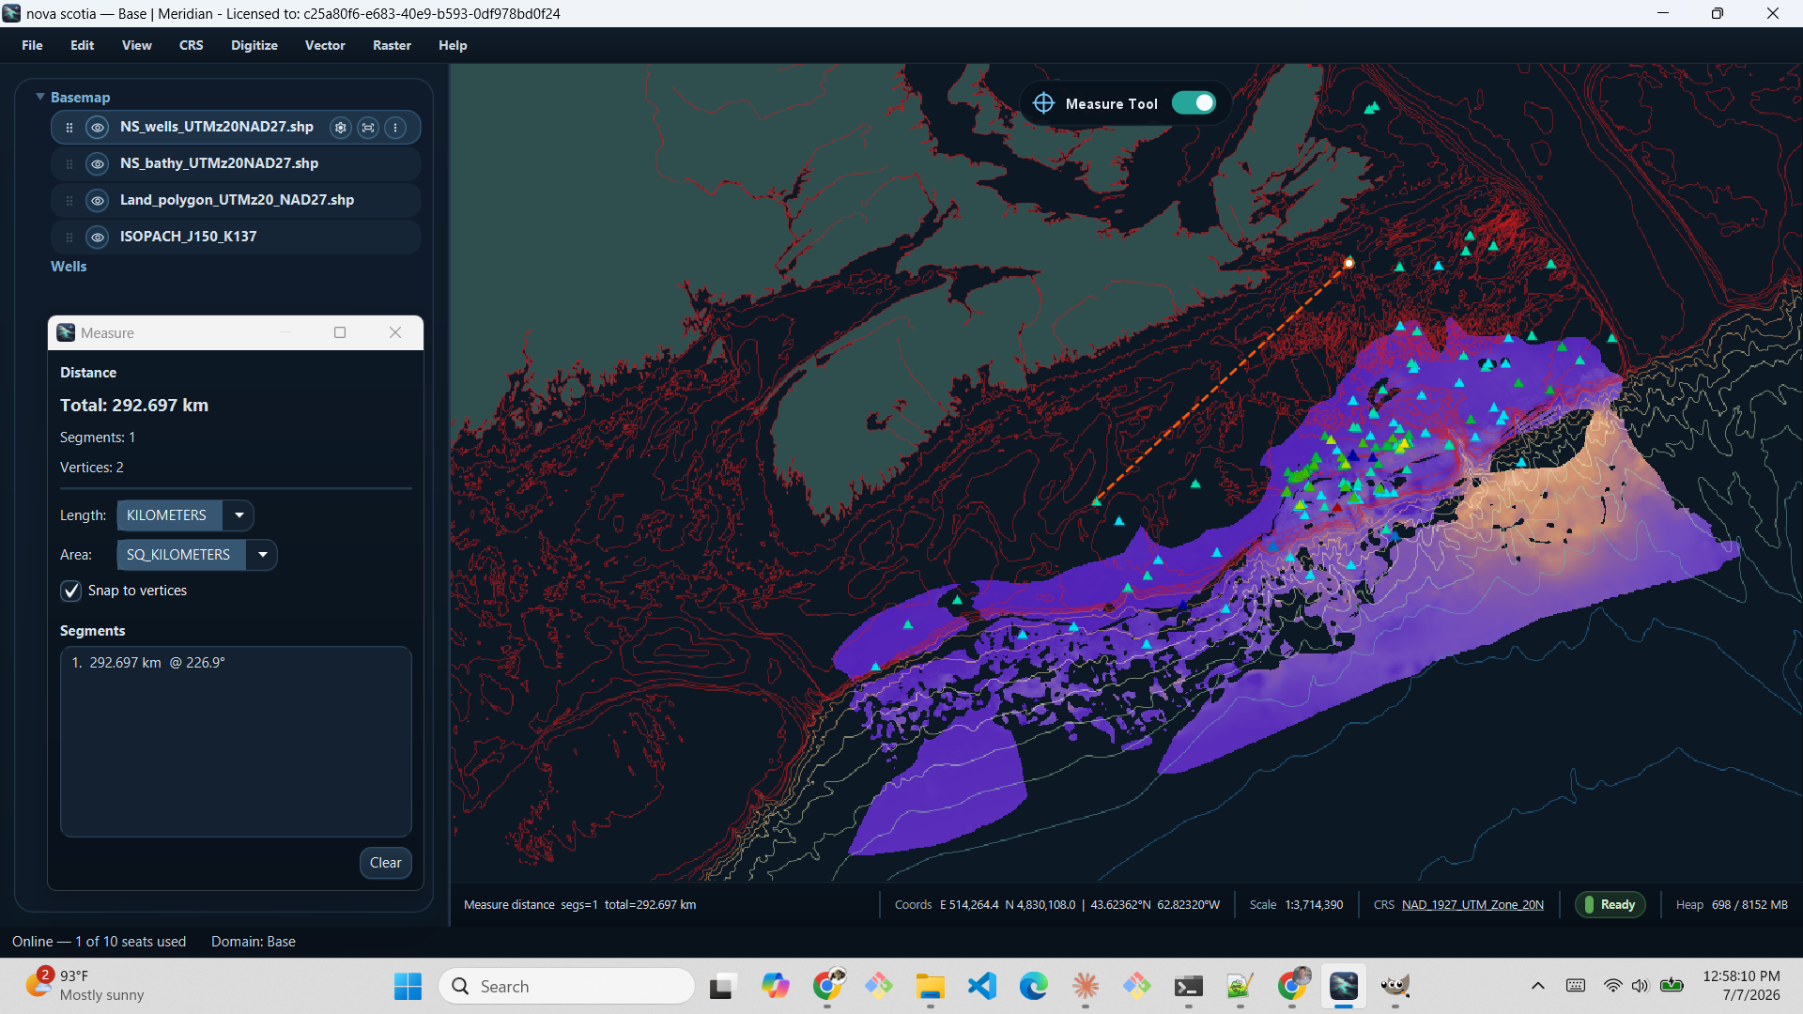Open the clock and date flyout

click(x=1742, y=986)
